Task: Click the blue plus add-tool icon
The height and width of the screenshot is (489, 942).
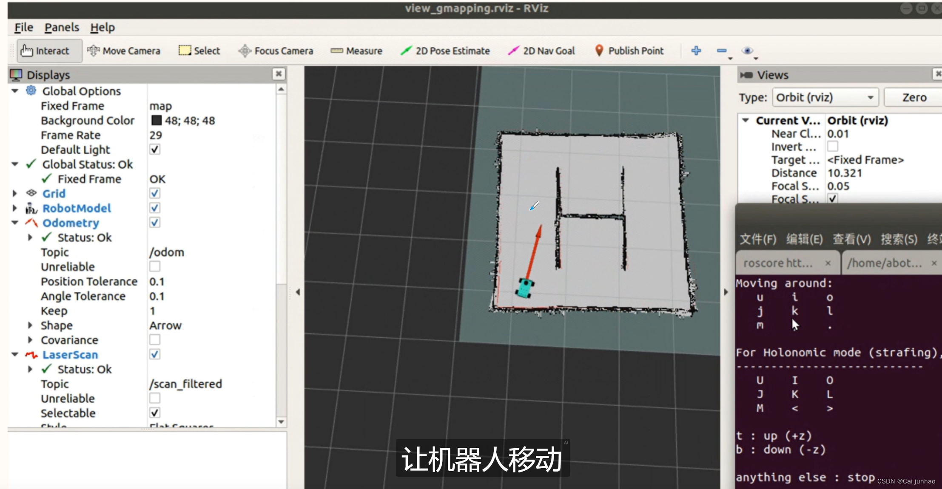Action: [x=696, y=51]
